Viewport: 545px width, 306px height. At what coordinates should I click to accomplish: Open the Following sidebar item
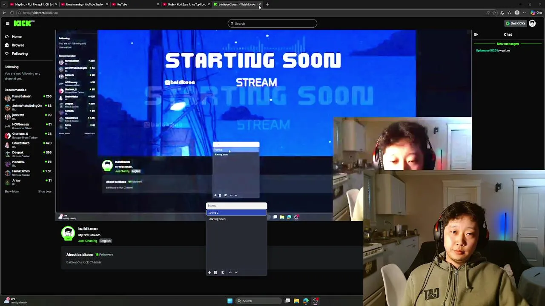tap(20, 54)
